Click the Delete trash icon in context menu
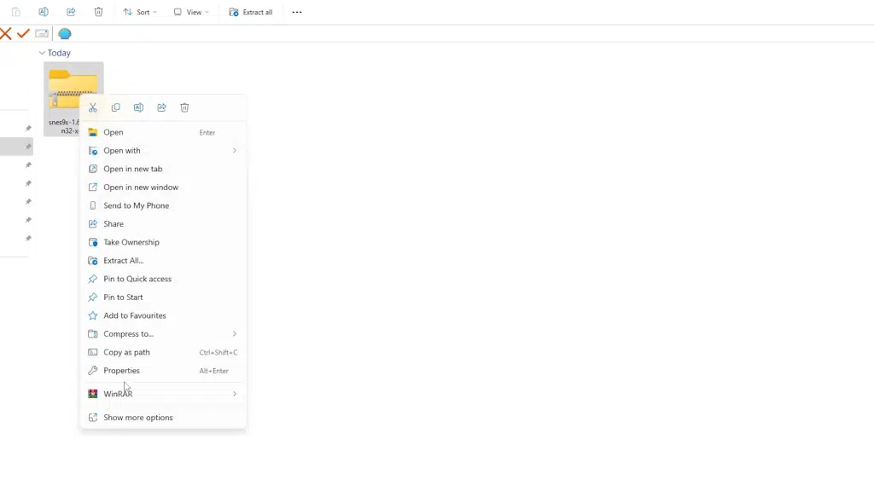The width and height of the screenshot is (874, 491). 184,107
